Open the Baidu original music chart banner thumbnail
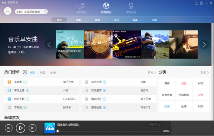214x136 pixels. click(127, 45)
